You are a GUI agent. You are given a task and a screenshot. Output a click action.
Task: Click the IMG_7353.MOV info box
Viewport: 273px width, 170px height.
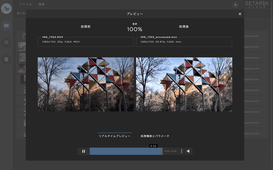tap(86, 42)
